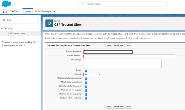
Task: Uncheck Whitelist site for img-src
Action: [86, 90]
